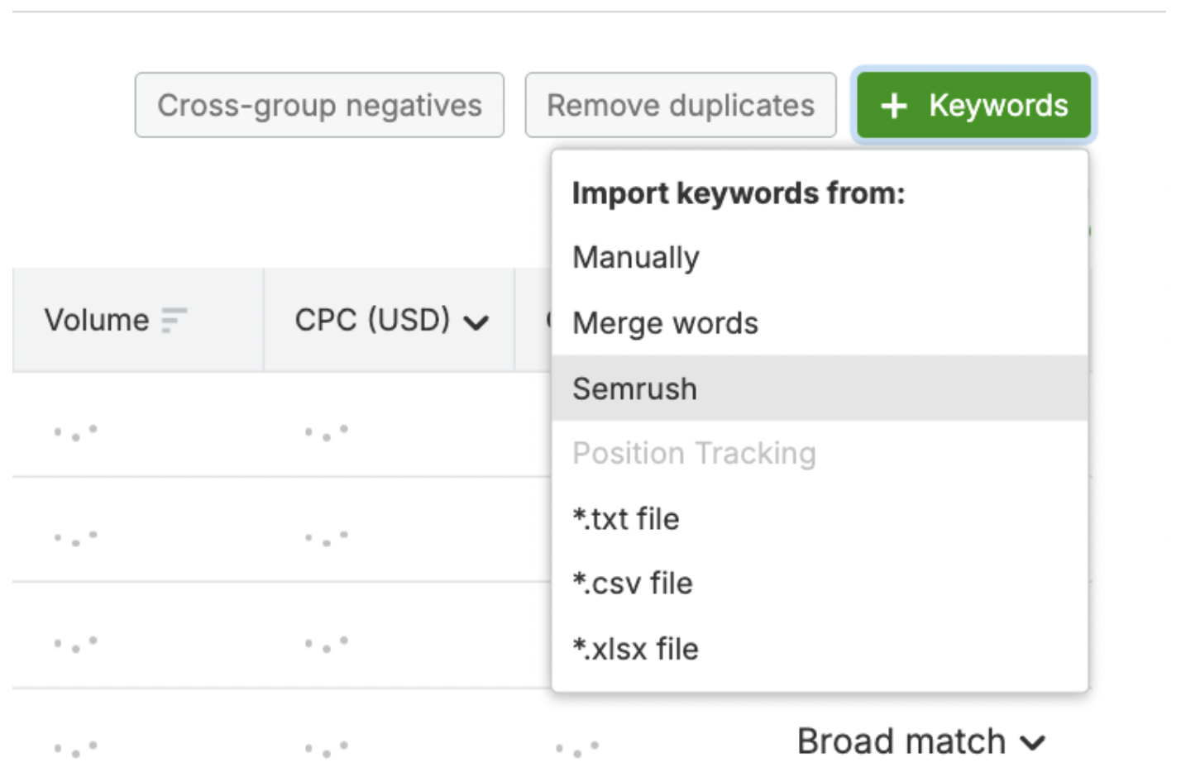Image resolution: width=1181 pixels, height=772 pixels.
Task: Expand the CPC (USD) column chevron
Action: pos(476,322)
